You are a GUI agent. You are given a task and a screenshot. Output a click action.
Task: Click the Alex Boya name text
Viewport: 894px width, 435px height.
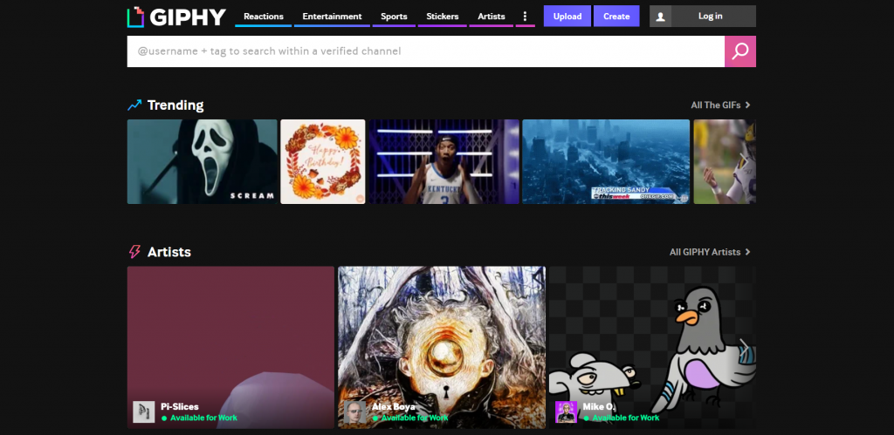(394, 406)
